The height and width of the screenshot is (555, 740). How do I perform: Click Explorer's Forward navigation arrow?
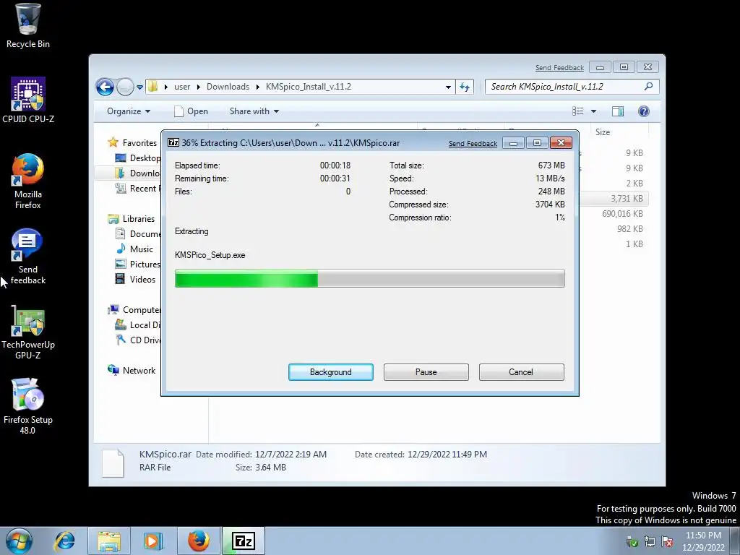coord(125,87)
